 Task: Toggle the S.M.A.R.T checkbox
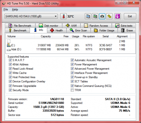point(10,60)
